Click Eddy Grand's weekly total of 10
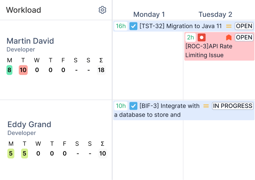255x180 pixels. tap(102, 153)
